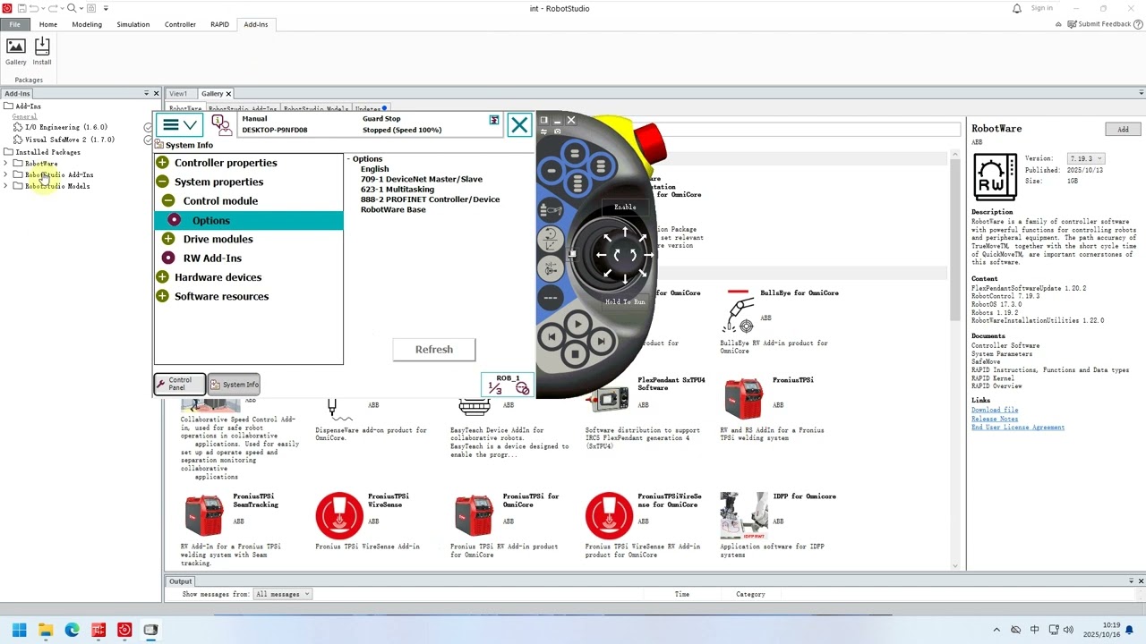Viewport: 1146px width, 644px height.
Task: Open the FlexPendant main menu hamburger button
Action: coord(179,125)
